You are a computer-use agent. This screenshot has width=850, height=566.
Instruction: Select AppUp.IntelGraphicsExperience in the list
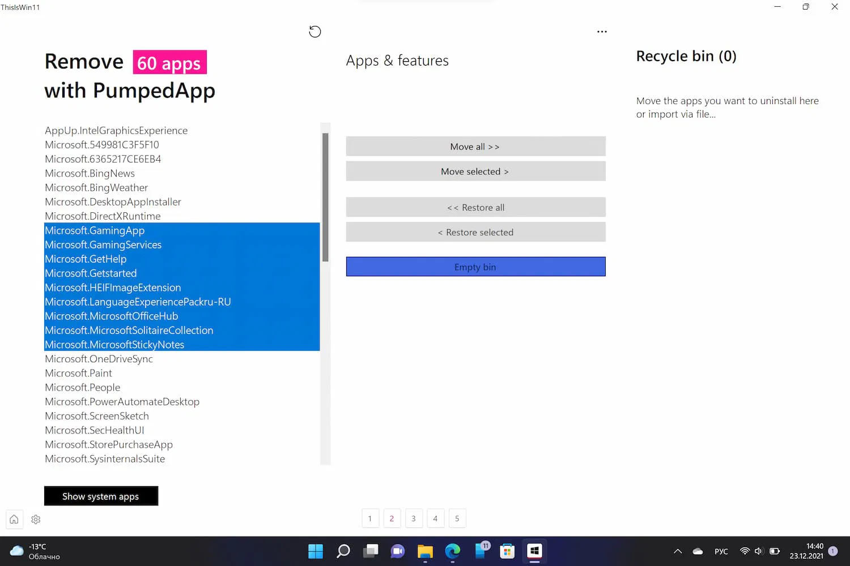(182, 130)
